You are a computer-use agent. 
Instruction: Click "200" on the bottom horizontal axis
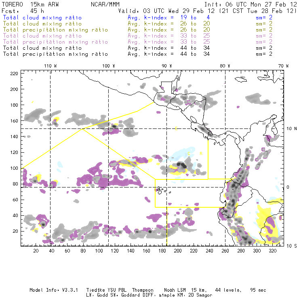point(178,251)
